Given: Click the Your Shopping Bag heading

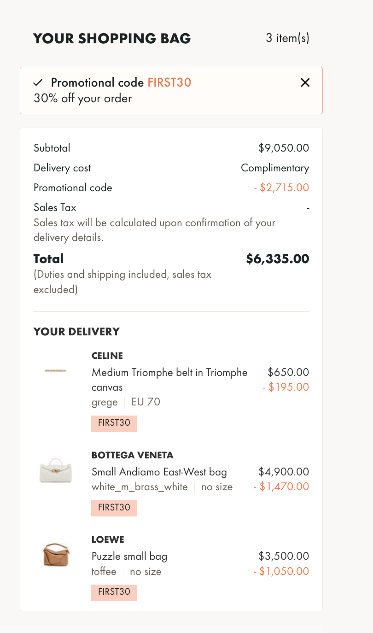Looking at the screenshot, I should [x=112, y=39].
